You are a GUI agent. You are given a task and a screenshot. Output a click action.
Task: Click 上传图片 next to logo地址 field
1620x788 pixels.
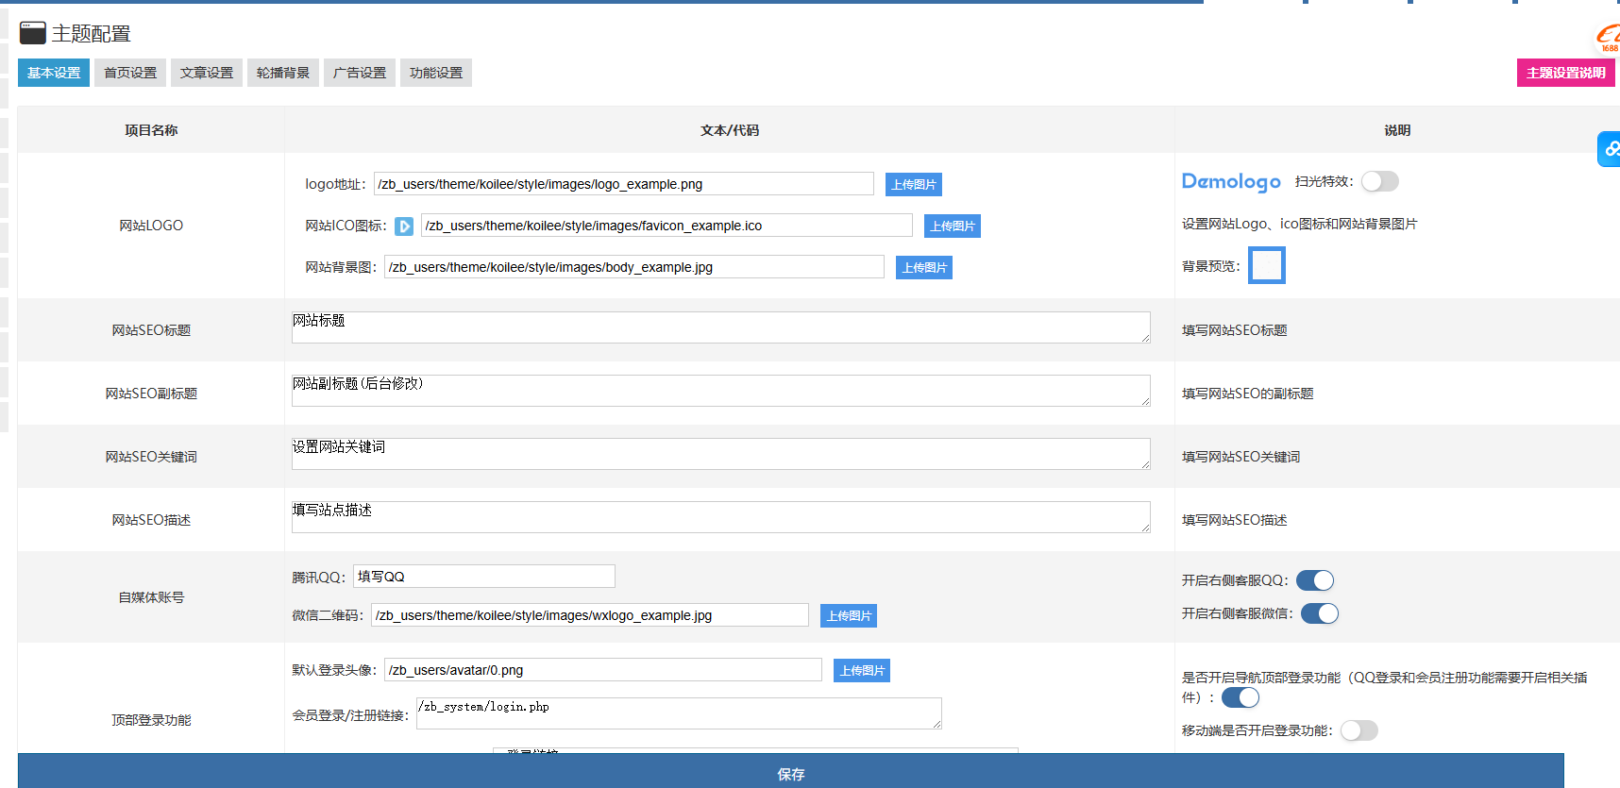tap(913, 185)
